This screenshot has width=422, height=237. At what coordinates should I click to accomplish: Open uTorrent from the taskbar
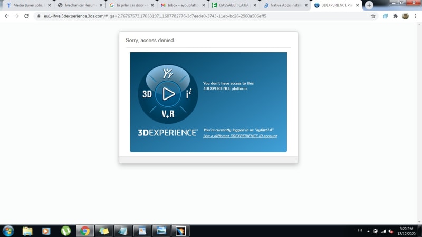point(65,231)
